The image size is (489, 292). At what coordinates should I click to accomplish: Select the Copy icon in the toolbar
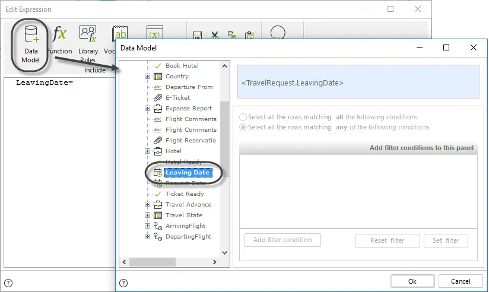pos(231,35)
